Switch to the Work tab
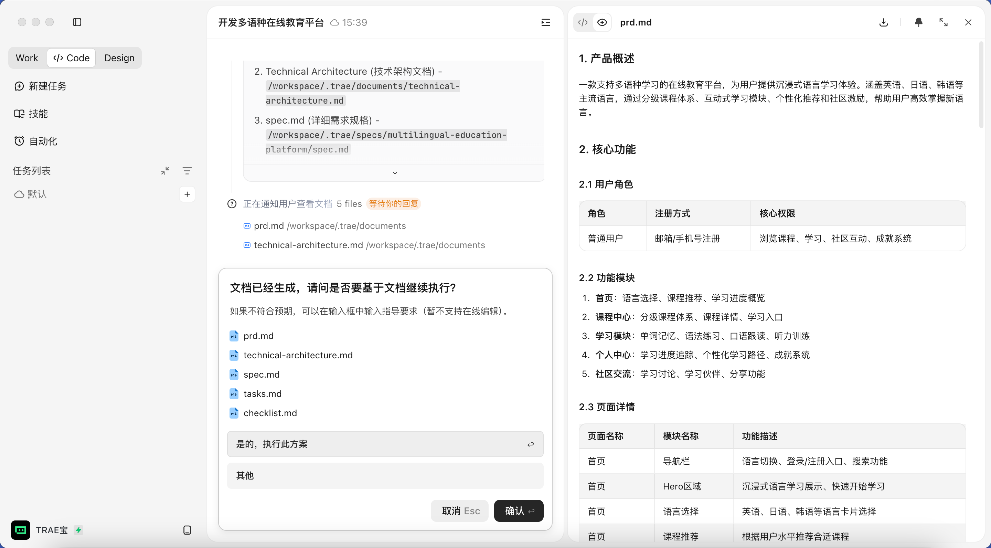Viewport: 991px width, 548px height. [x=27, y=58]
